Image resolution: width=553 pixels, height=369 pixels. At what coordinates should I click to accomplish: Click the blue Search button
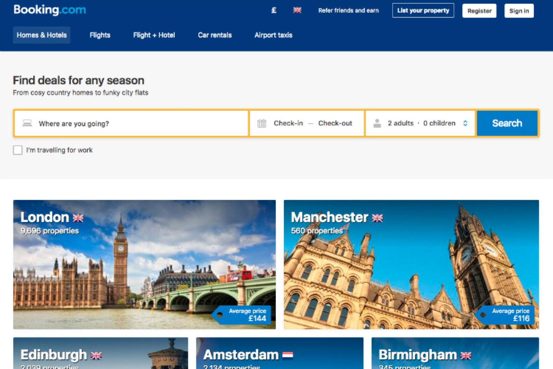pos(507,123)
